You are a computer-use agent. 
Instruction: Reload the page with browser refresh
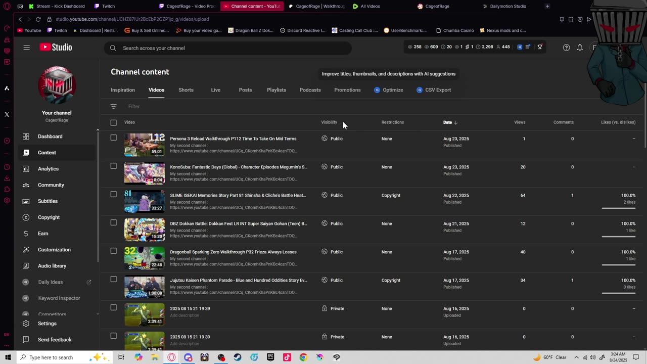[x=38, y=19]
